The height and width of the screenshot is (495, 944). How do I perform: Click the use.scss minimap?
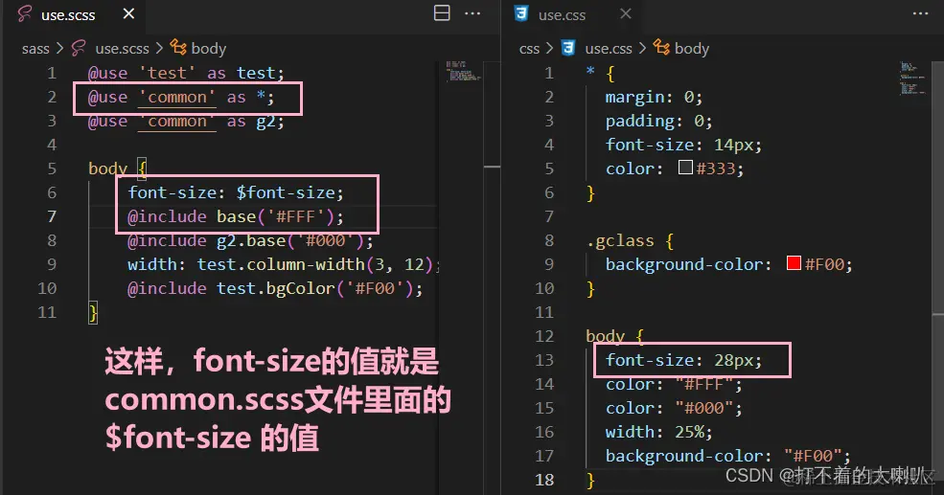[x=464, y=71]
